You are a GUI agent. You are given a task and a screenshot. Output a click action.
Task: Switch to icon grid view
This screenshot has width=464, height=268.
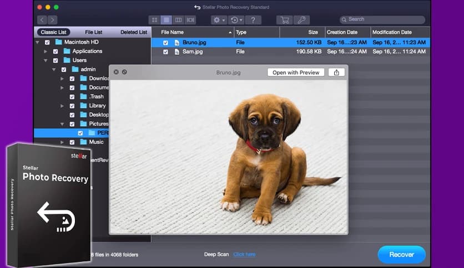coord(154,20)
